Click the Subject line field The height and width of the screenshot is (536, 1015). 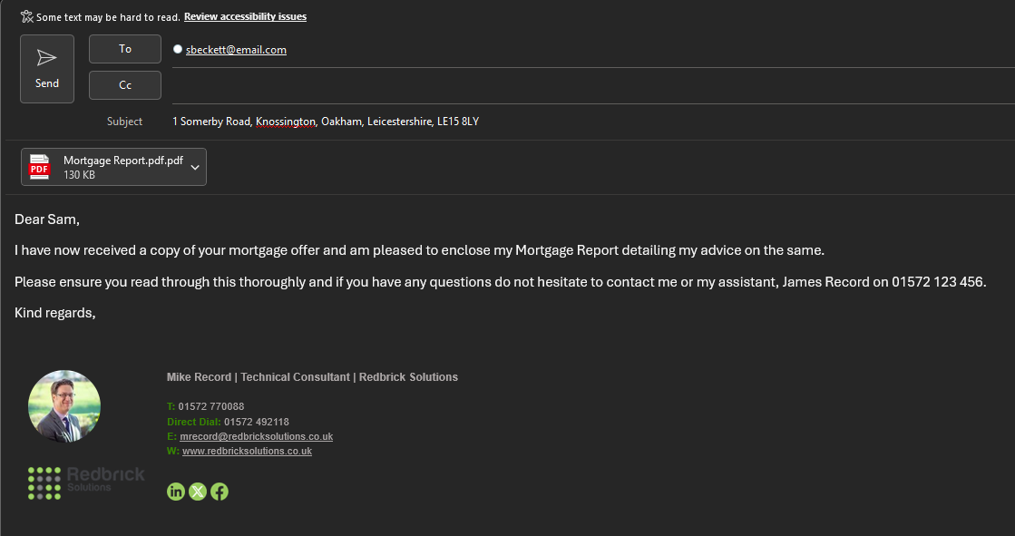tap(593, 122)
